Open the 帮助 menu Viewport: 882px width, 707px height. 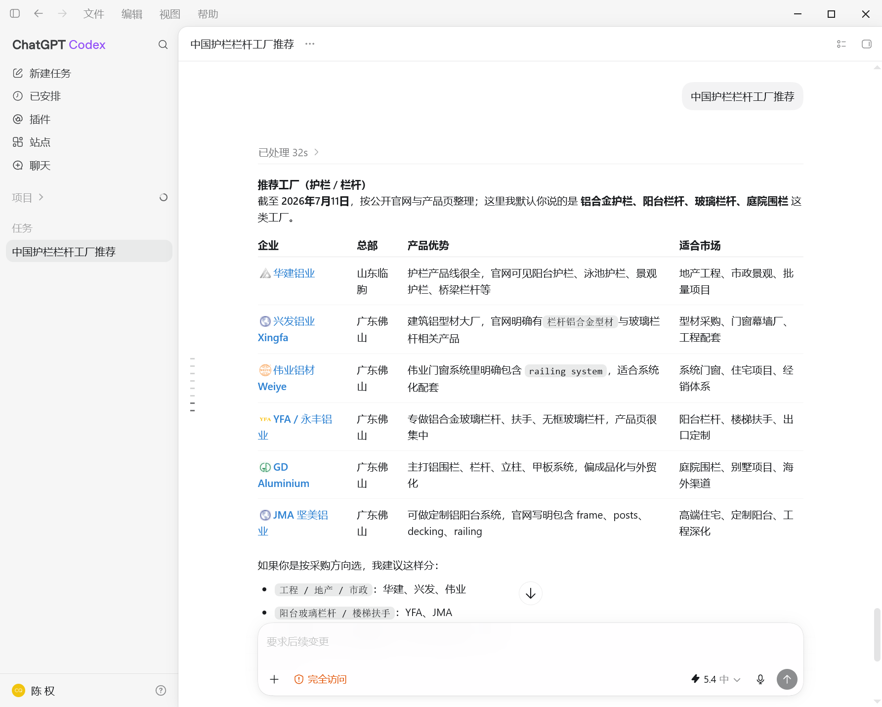click(208, 14)
